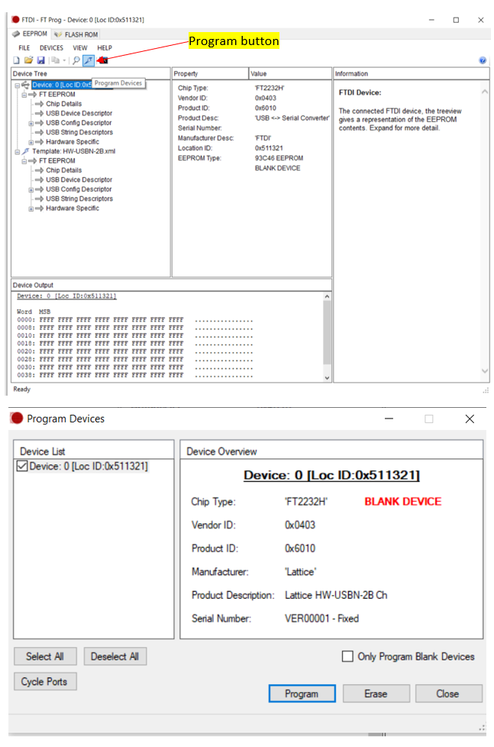Image resolution: width=494 pixels, height=747 pixels.
Task: Collapse FT EEPROM under the Template node
Action: tap(24, 161)
